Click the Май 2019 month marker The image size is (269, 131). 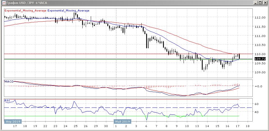[x=122, y=122]
